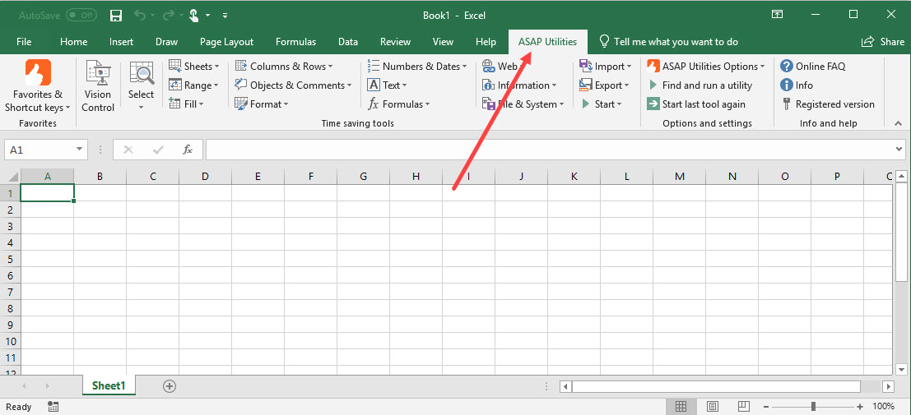Switch to the Help tab
This screenshot has height=415, width=911.
pyautogui.click(x=486, y=42)
